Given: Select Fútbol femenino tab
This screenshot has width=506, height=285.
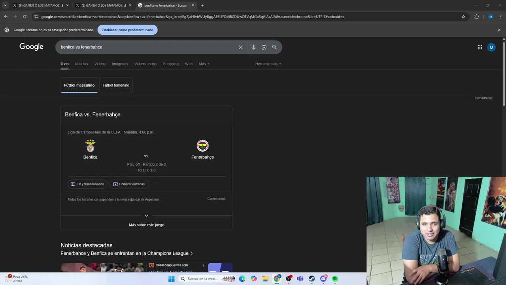Looking at the screenshot, I should coord(116,85).
